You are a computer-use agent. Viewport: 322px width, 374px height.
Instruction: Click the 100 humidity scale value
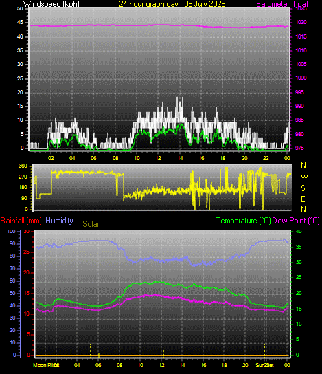tap(11, 232)
